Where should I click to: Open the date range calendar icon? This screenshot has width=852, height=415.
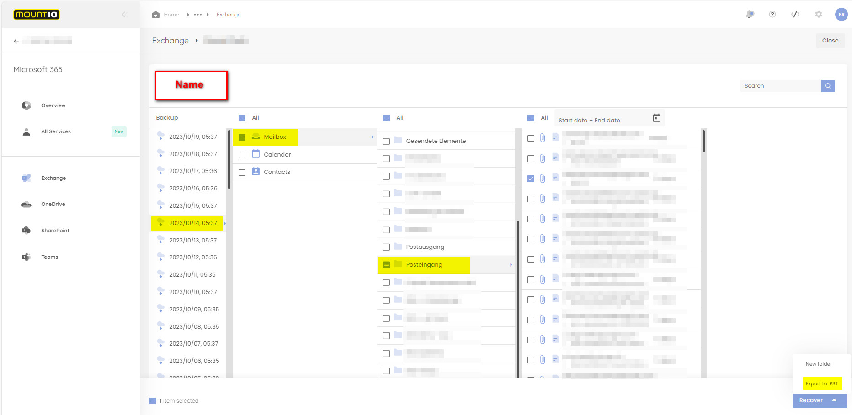click(x=656, y=118)
